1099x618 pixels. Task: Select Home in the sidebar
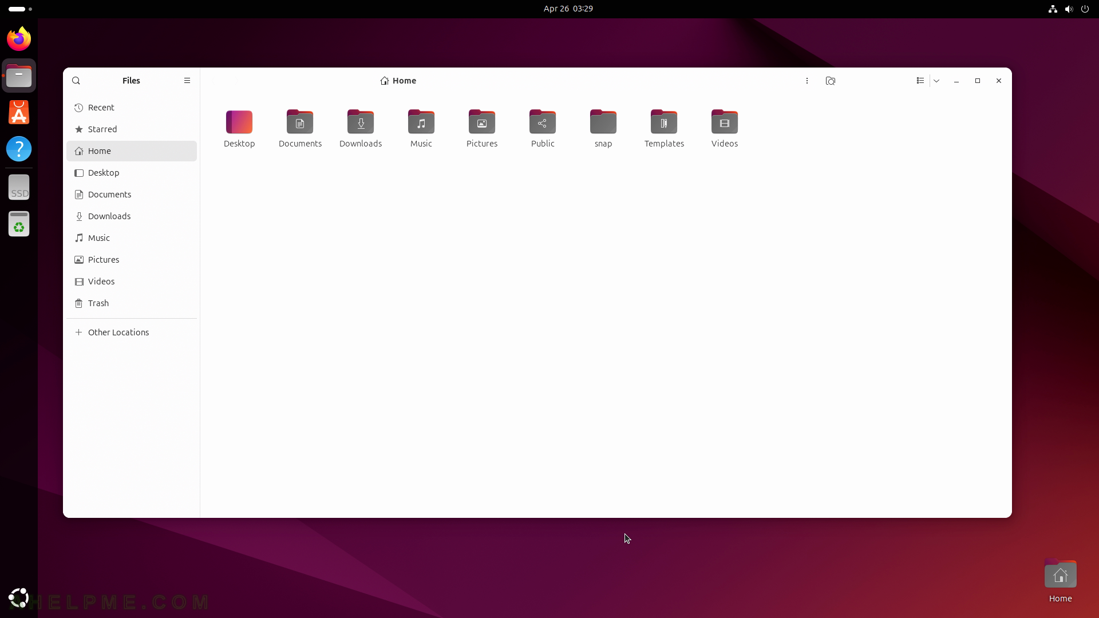(x=132, y=151)
